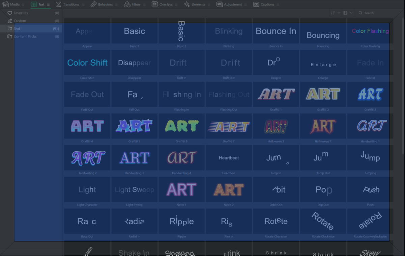Open the Overlays icon
This screenshot has height=256, width=405.
155,4
